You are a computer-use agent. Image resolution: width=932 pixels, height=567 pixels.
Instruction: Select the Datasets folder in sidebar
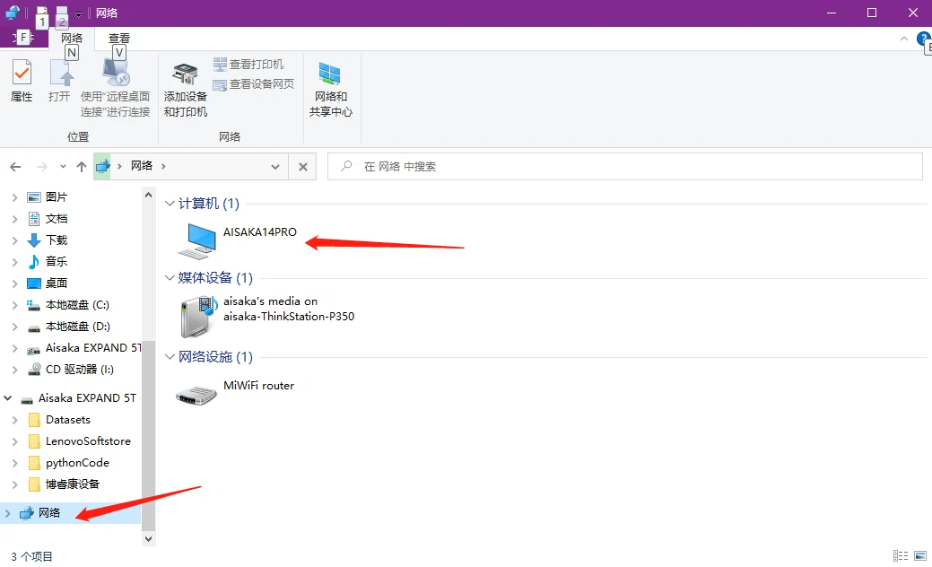tap(68, 420)
